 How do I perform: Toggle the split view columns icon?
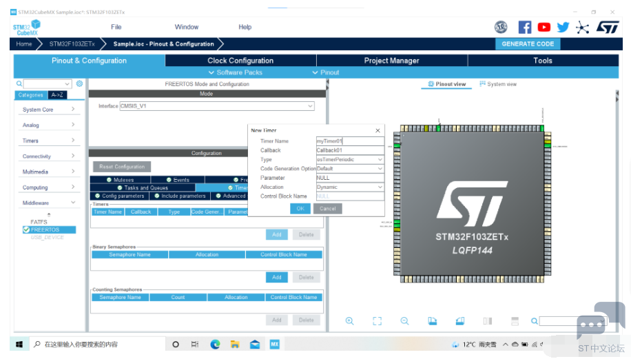[487, 321]
